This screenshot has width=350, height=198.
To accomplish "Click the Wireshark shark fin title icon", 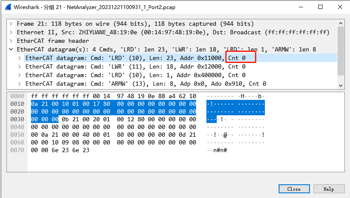I will pos(8,7).
